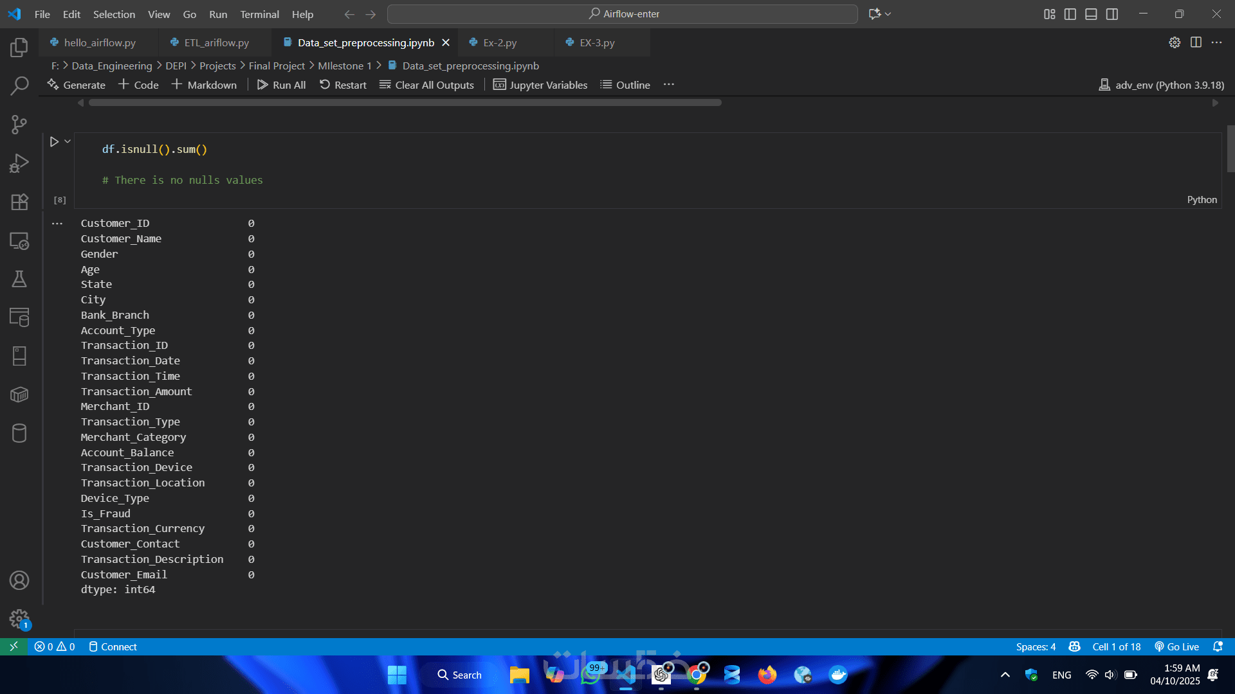Open the notebook toolbar more actions ellipsis
The width and height of the screenshot is (1235, 694).
coord(669,85)
